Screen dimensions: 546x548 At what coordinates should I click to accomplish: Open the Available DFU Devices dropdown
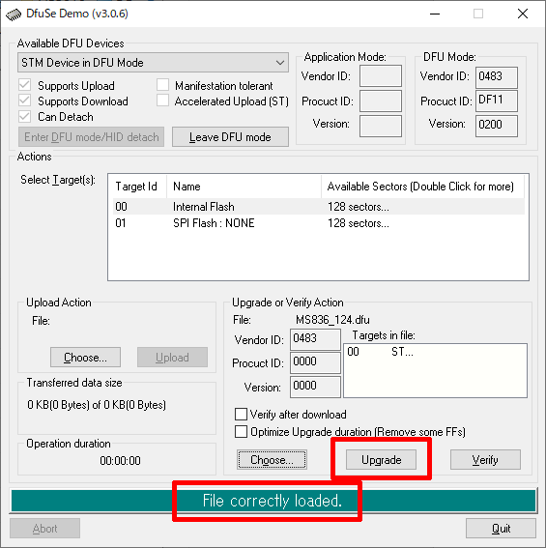(x=153, y=63)
